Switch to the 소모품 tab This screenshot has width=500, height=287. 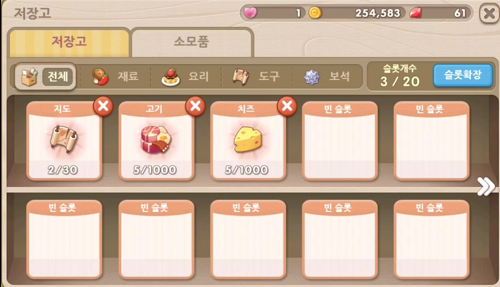[192, 42]
